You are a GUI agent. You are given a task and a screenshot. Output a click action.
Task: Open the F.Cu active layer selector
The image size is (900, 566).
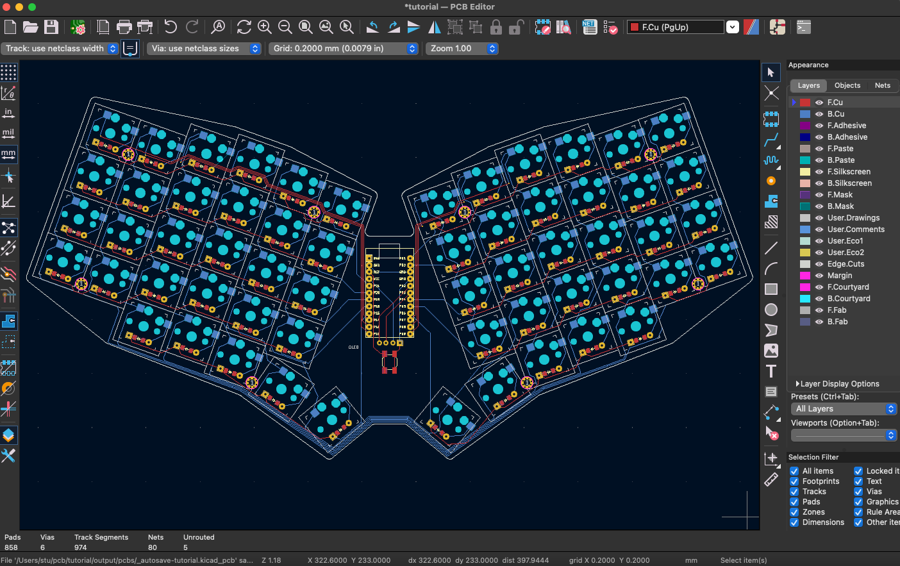click(x=683, y=27)
